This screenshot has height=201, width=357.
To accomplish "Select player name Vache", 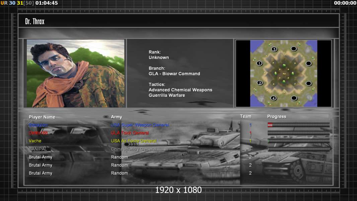I will [35, 141].
